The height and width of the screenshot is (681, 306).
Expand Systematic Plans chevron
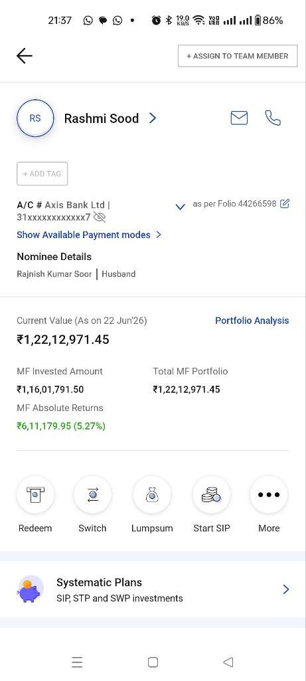285,589
